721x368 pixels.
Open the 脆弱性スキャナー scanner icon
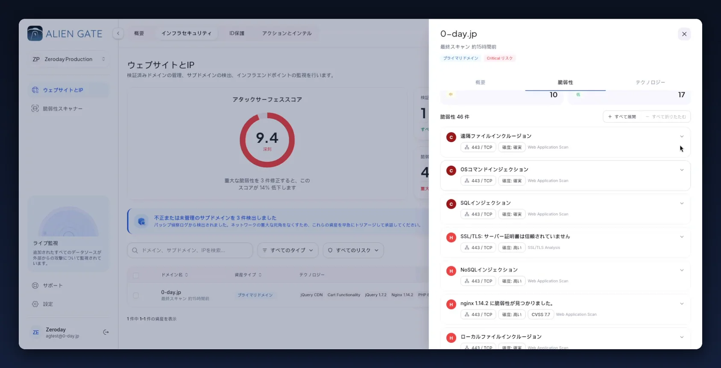point(35,108)
